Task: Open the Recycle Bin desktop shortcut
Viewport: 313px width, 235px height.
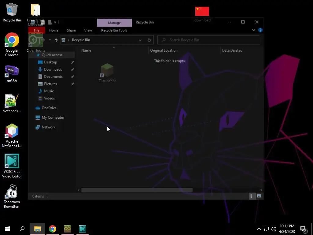Action: coord(12,12)
